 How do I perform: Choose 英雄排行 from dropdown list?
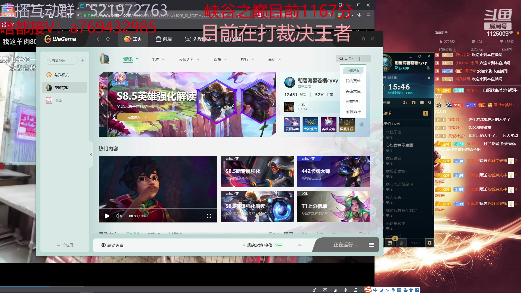tap(353, 101)
